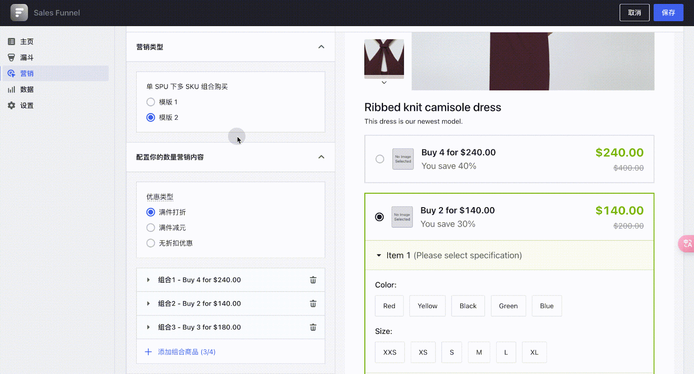Screen dimensions: 694x374
Task: Click the floating translate widget icon
Action: (687, 244)
